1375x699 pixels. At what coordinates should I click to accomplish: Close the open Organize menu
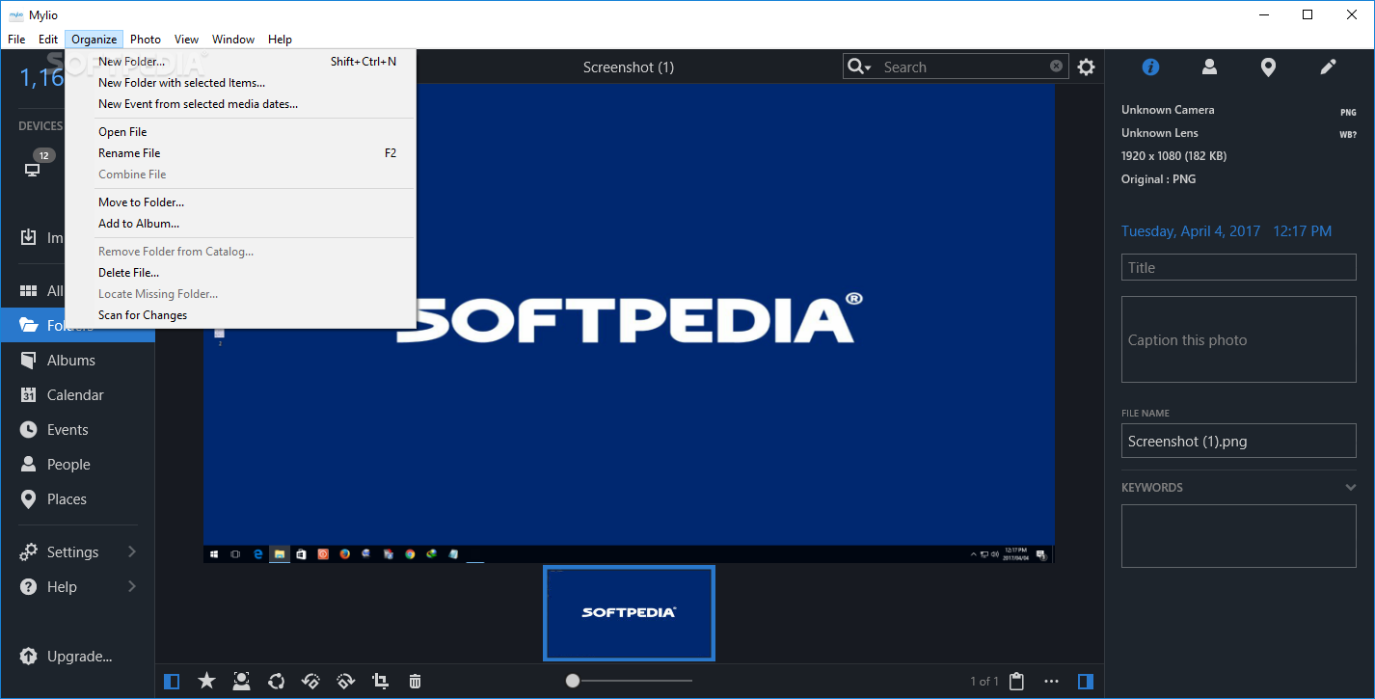[x=94, y=40]
